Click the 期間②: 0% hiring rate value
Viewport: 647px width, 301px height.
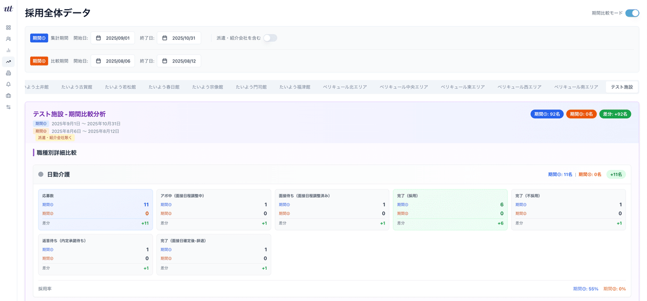click(615, 289)
